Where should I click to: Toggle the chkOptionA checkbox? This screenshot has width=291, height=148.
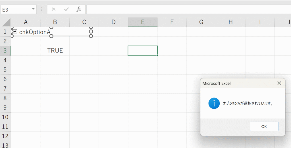click(x=15, y=32)
